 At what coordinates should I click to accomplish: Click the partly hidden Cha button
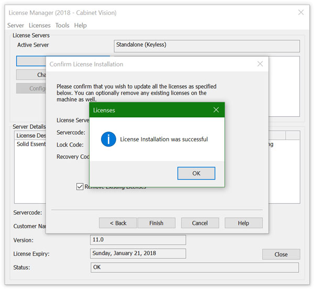(x=31, y=75)
